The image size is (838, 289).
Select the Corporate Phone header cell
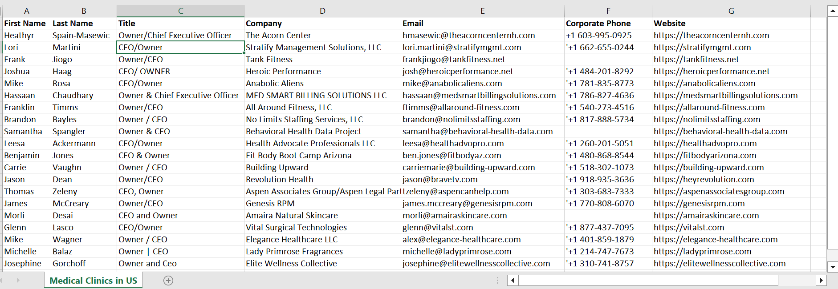(x=608, y=24)
